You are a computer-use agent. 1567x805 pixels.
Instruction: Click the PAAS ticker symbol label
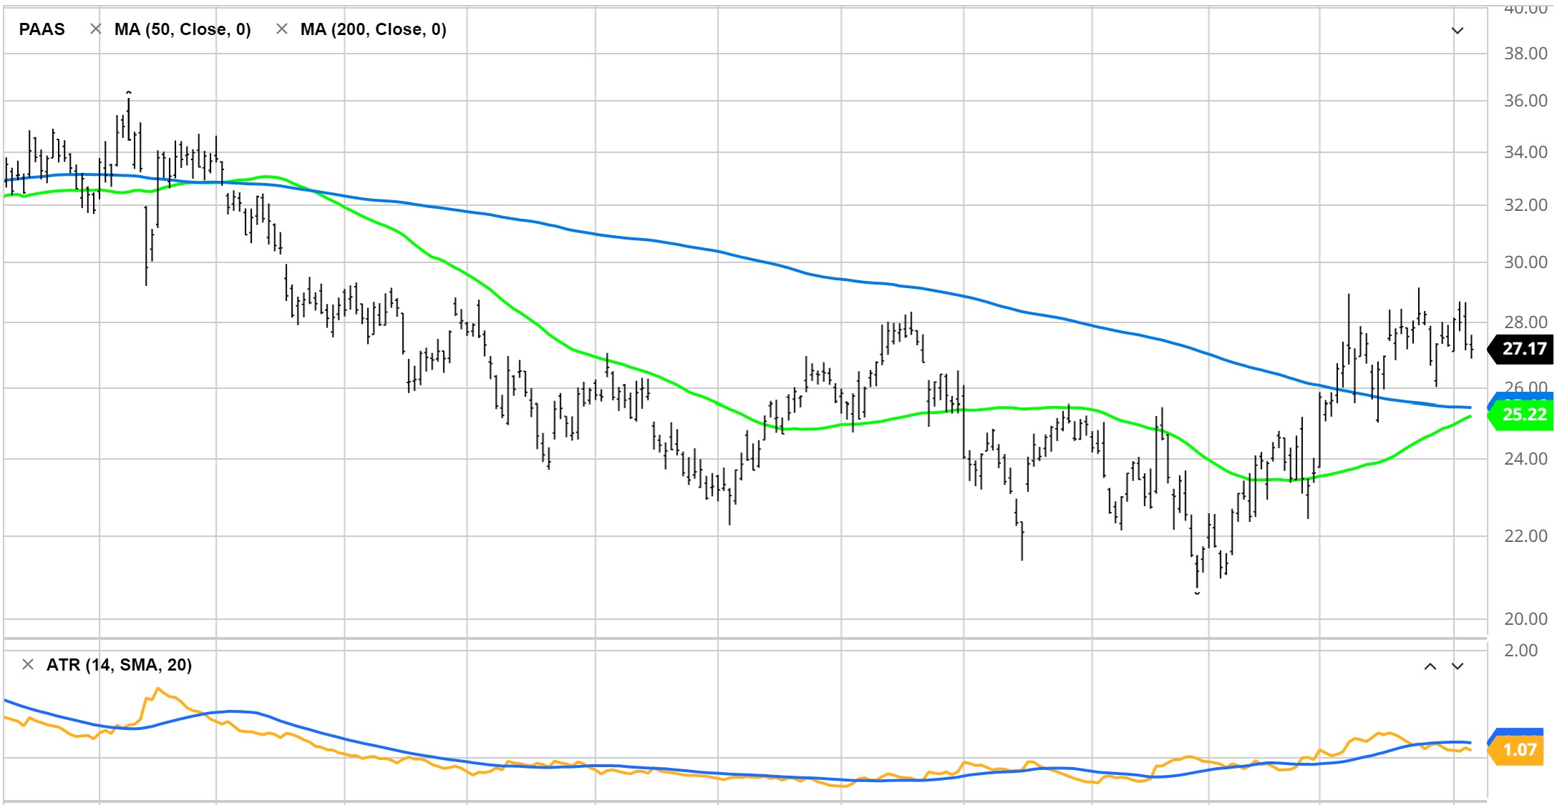pos(42,29)
